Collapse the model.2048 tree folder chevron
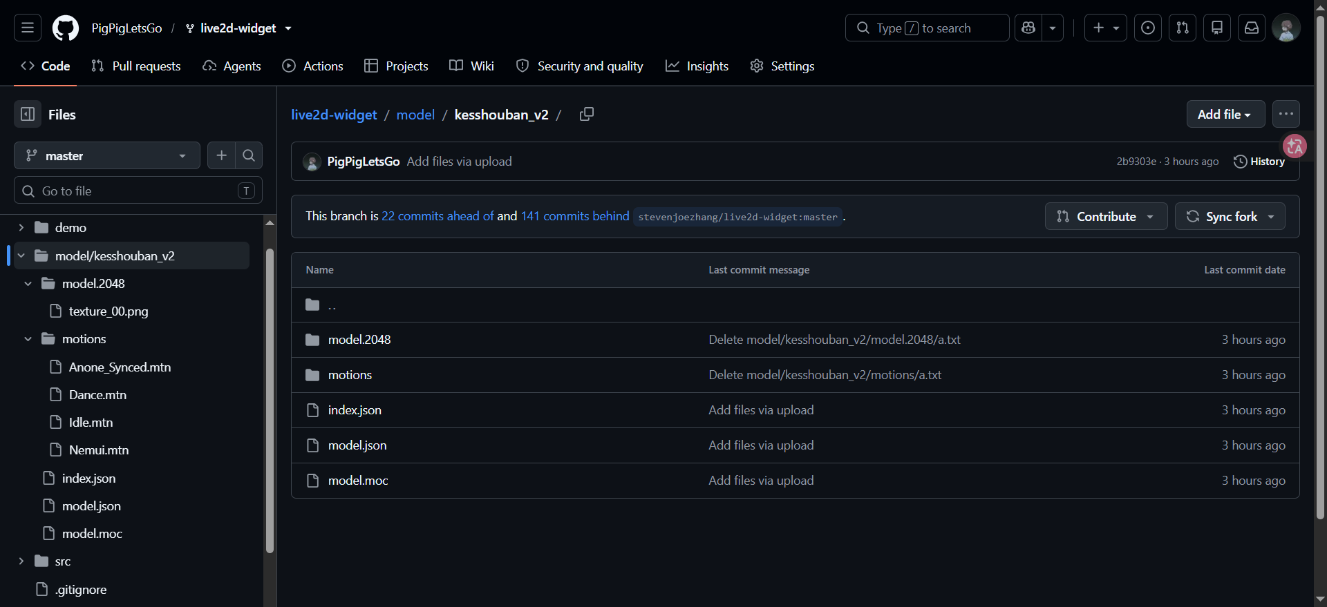Viewport: 1327px width, 607px height. coord(28,283)
